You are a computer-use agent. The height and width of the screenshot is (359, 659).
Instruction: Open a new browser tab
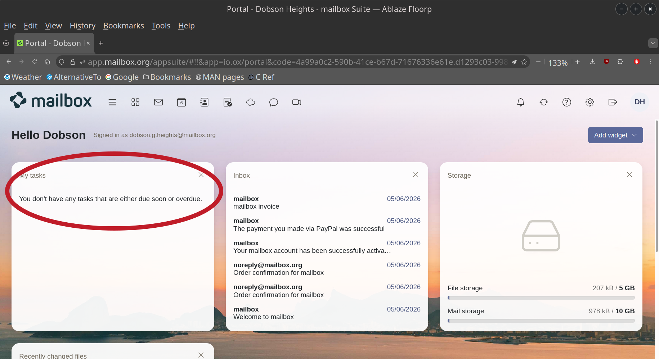(101, 43)
